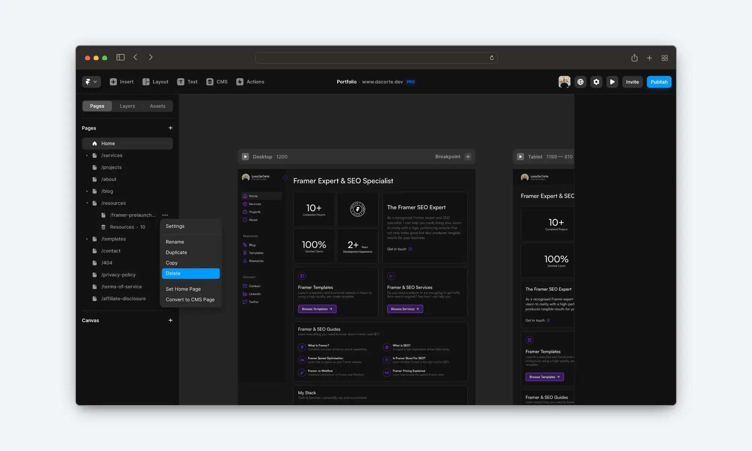Viewport: 752px width, 451px height.
Task: Click the Preview/Play button in toolbar
Action: click(613, 82)
